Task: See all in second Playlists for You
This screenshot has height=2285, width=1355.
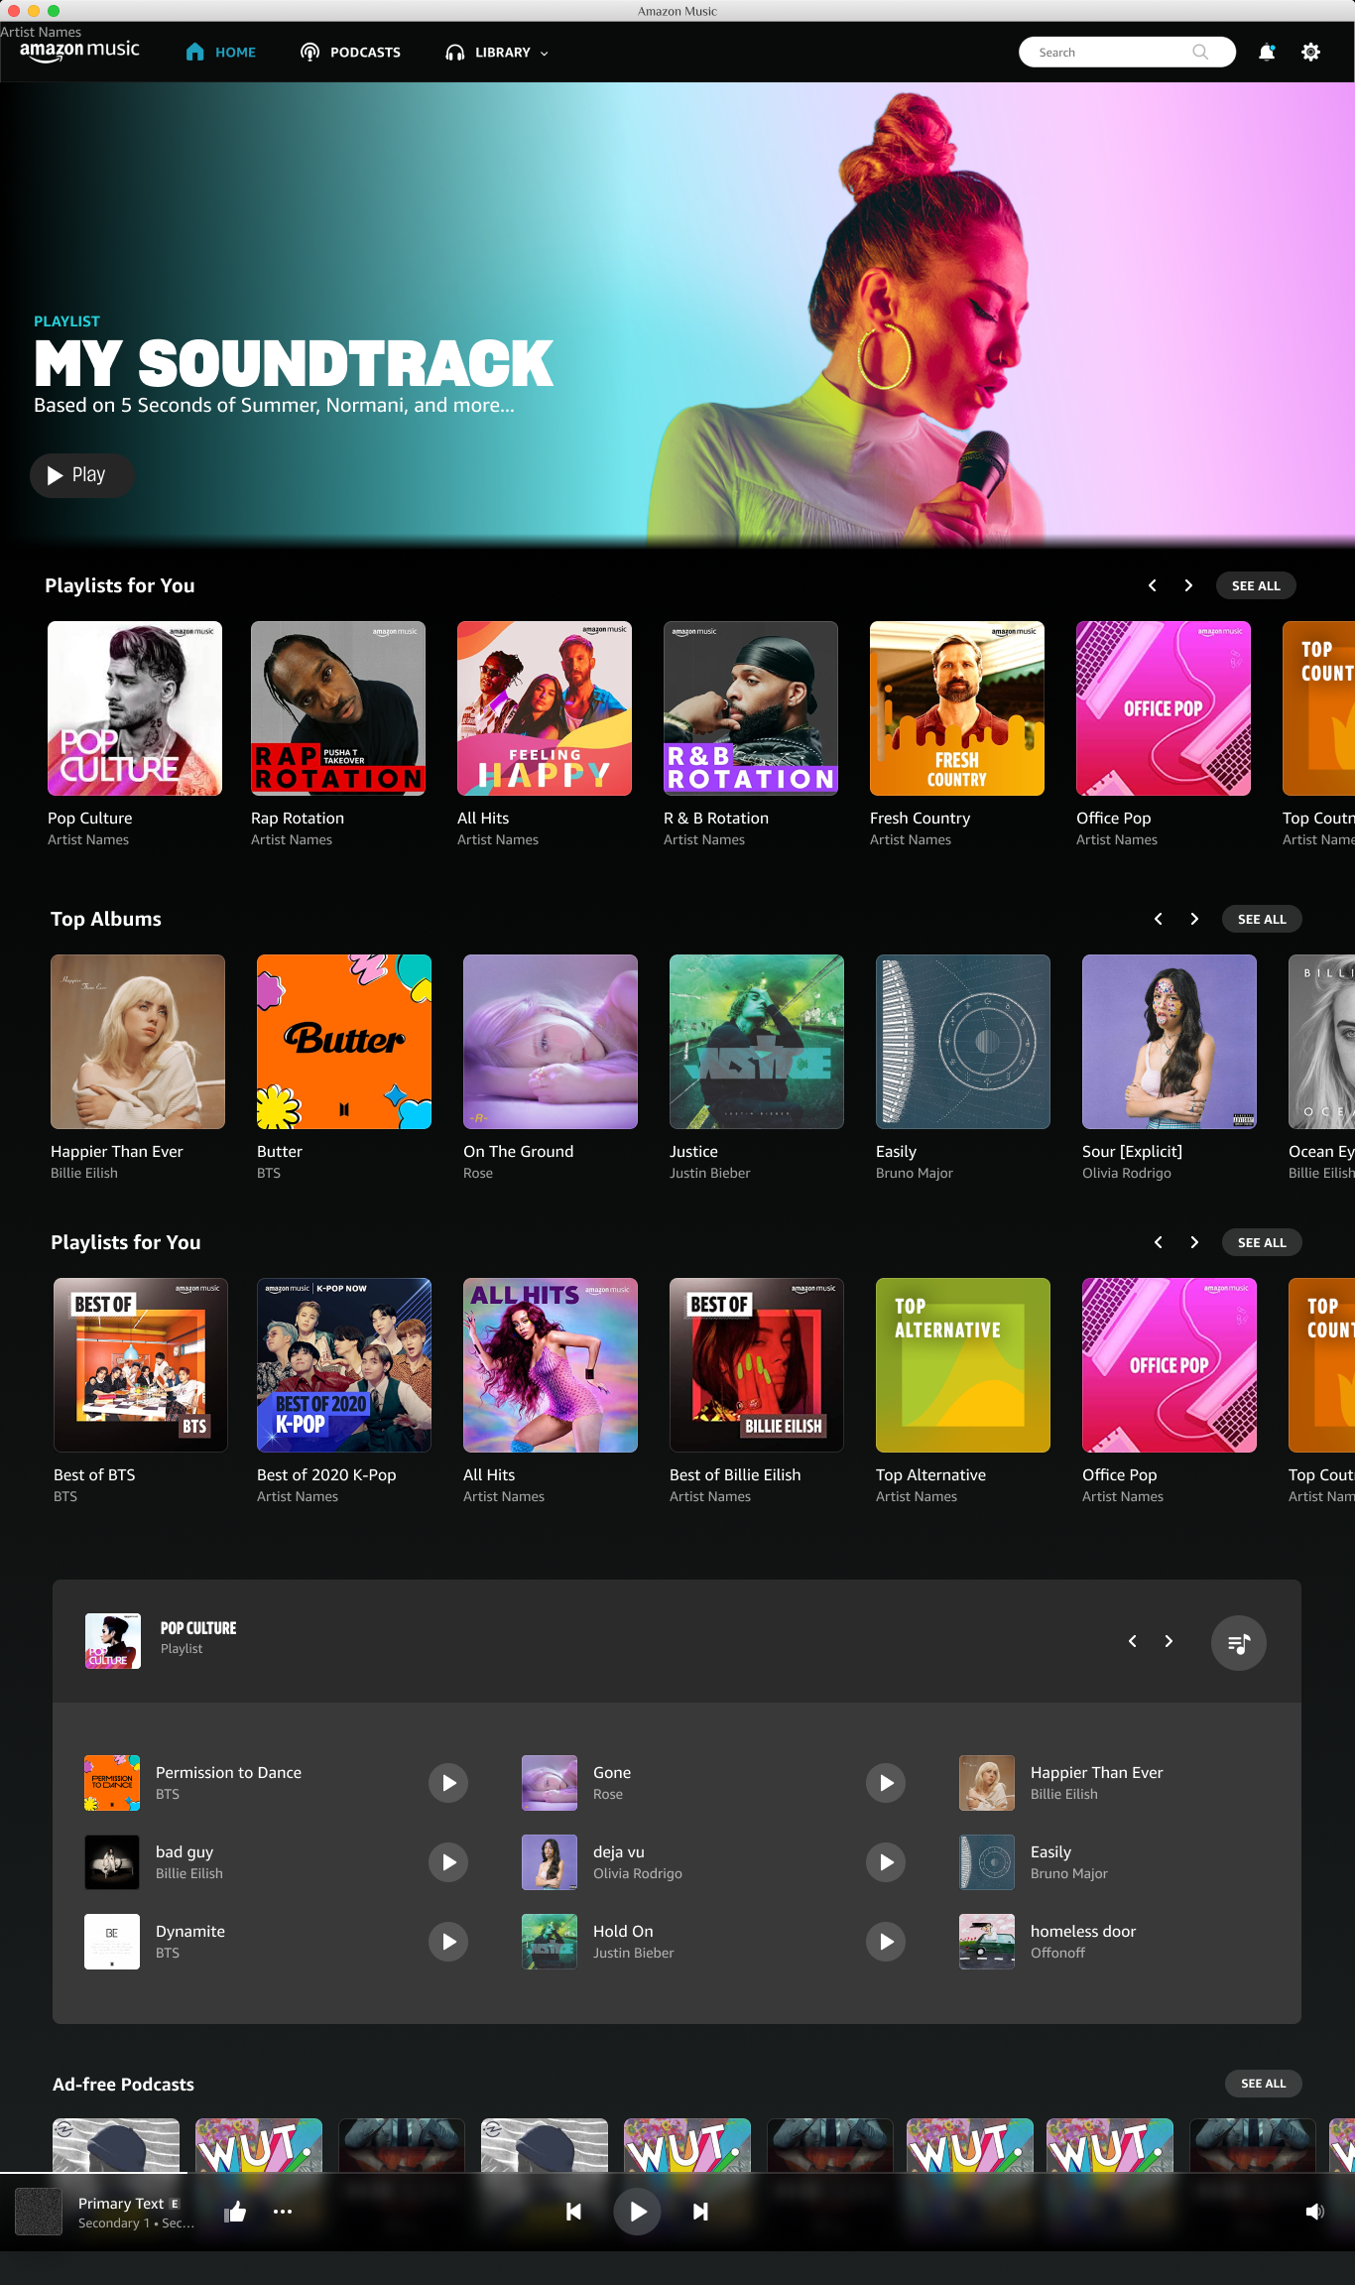Action: (1262, 1242)
